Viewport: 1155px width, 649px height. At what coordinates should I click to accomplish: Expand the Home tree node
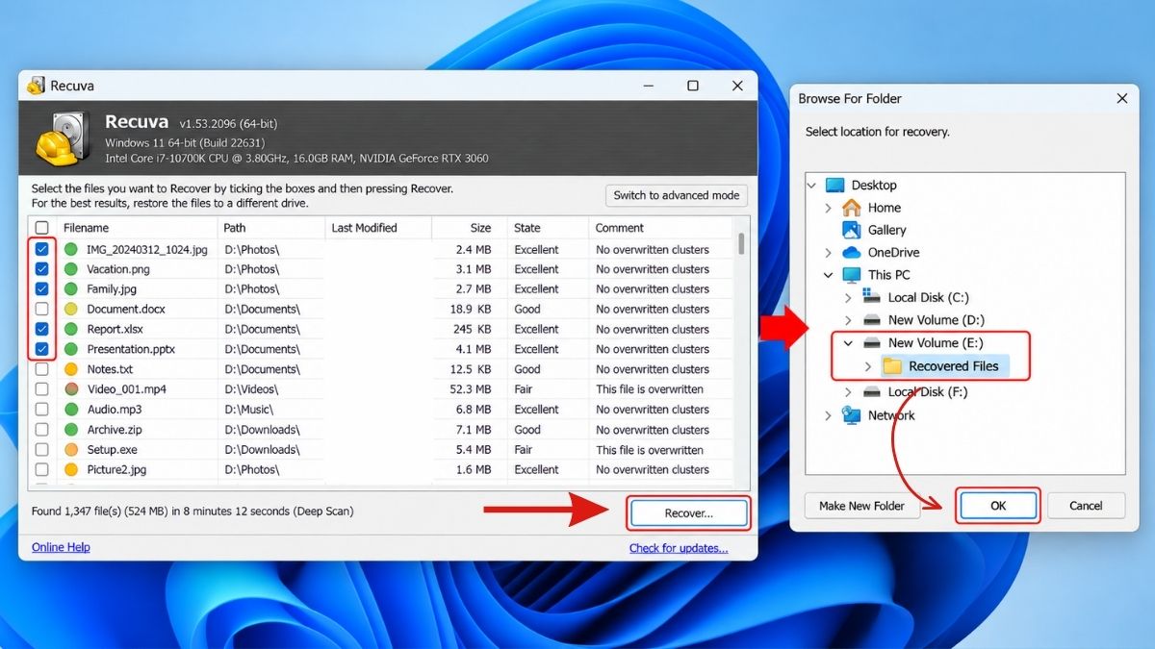829,208
